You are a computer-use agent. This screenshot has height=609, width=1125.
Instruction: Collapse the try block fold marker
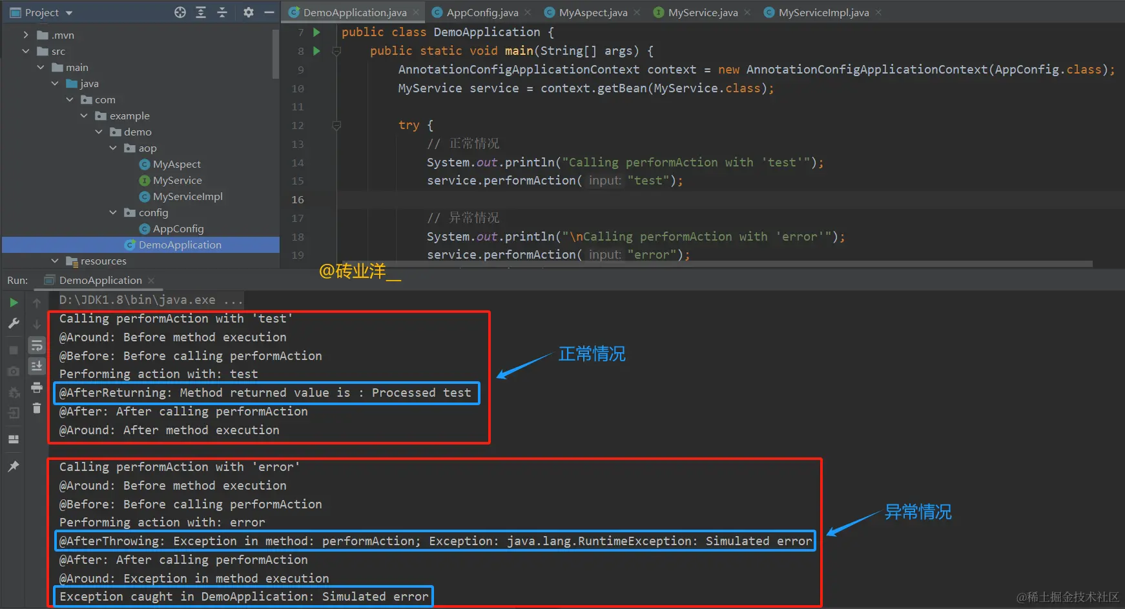pos(336,125)
